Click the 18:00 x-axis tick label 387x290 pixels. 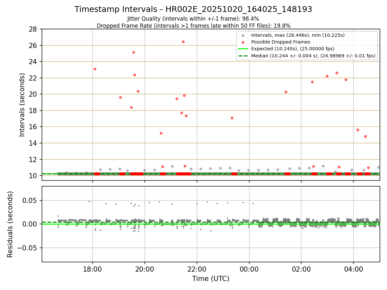pyautogui.click(x=93, y=269)
